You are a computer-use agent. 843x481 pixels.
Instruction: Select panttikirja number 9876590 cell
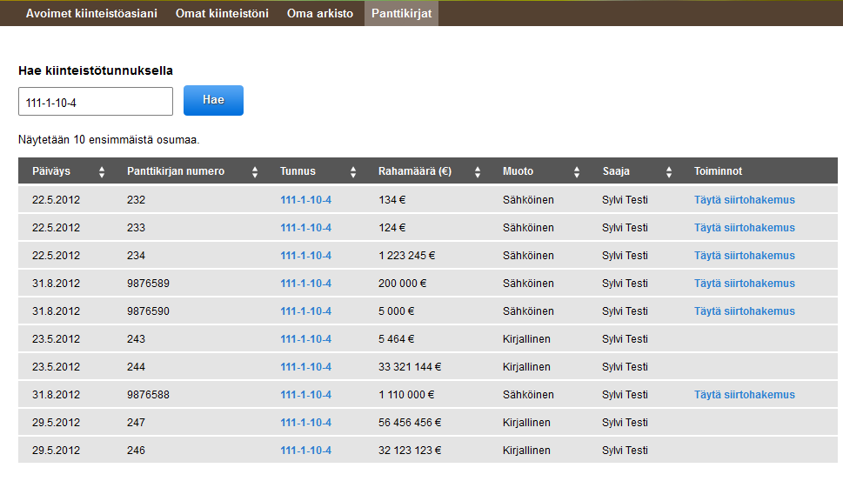(x=149, y=311)
